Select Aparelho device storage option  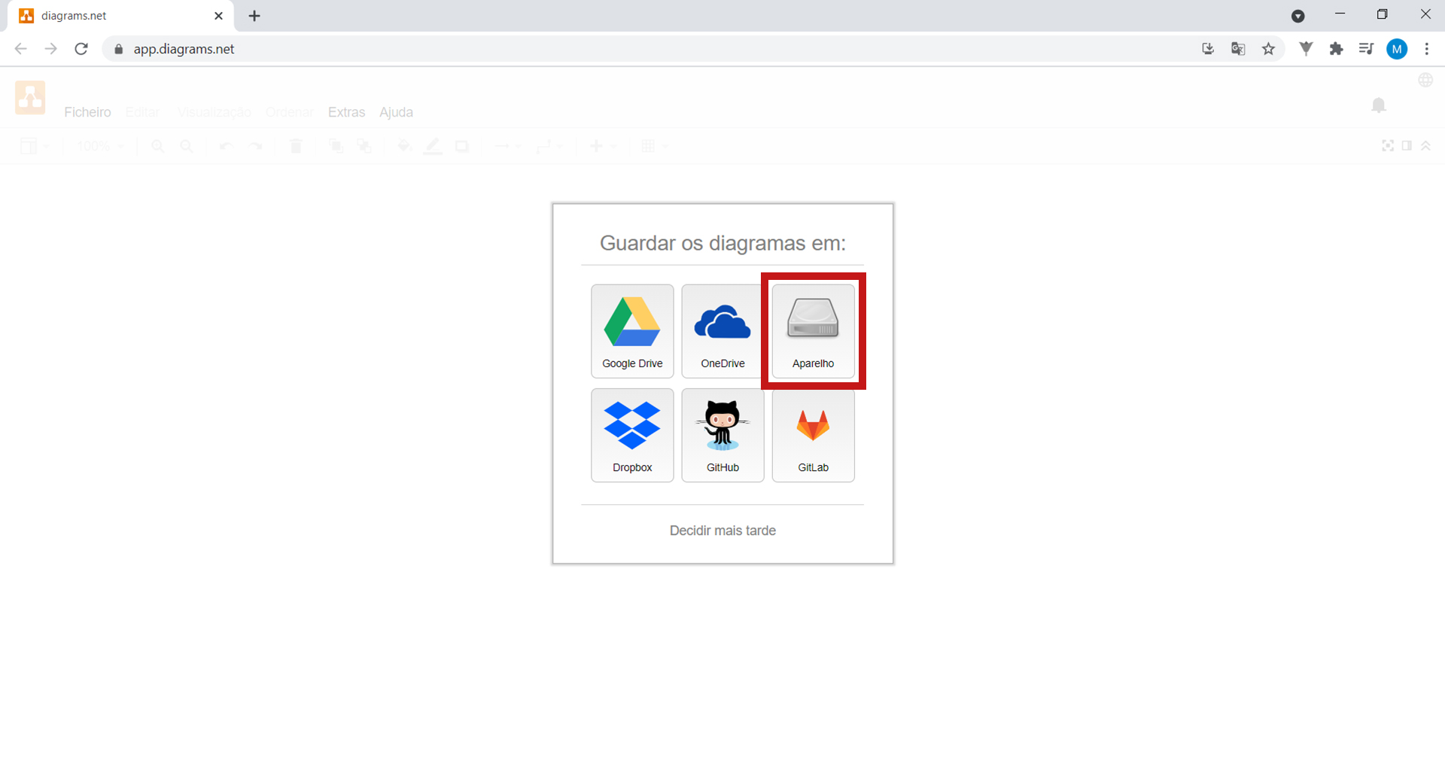tap(813, 331)
